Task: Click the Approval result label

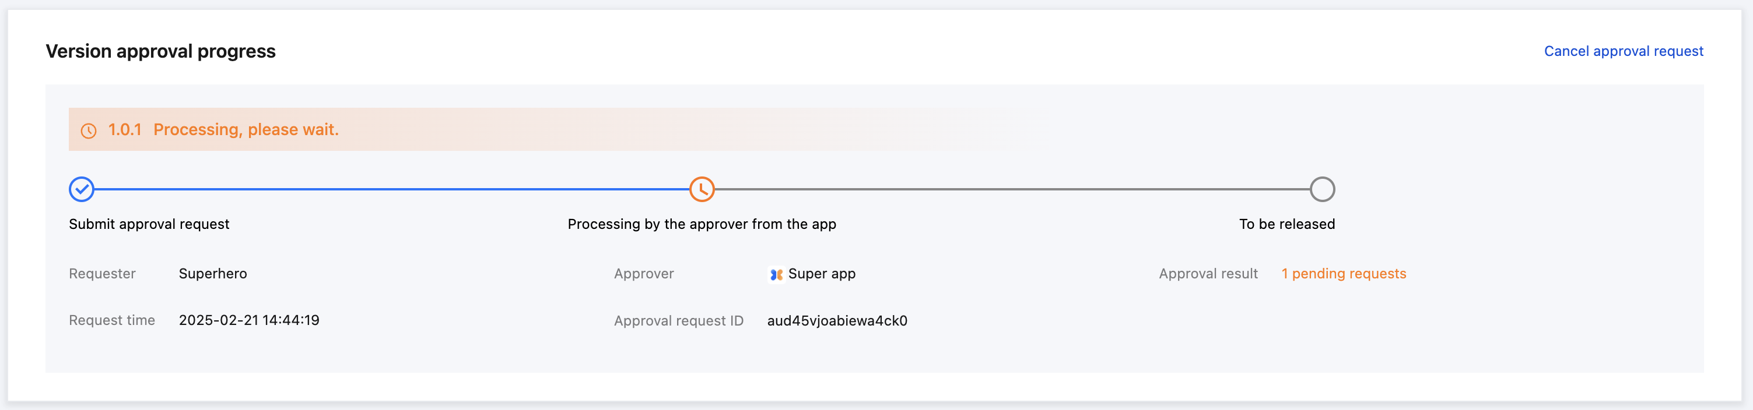Action: click(1208, 273)
